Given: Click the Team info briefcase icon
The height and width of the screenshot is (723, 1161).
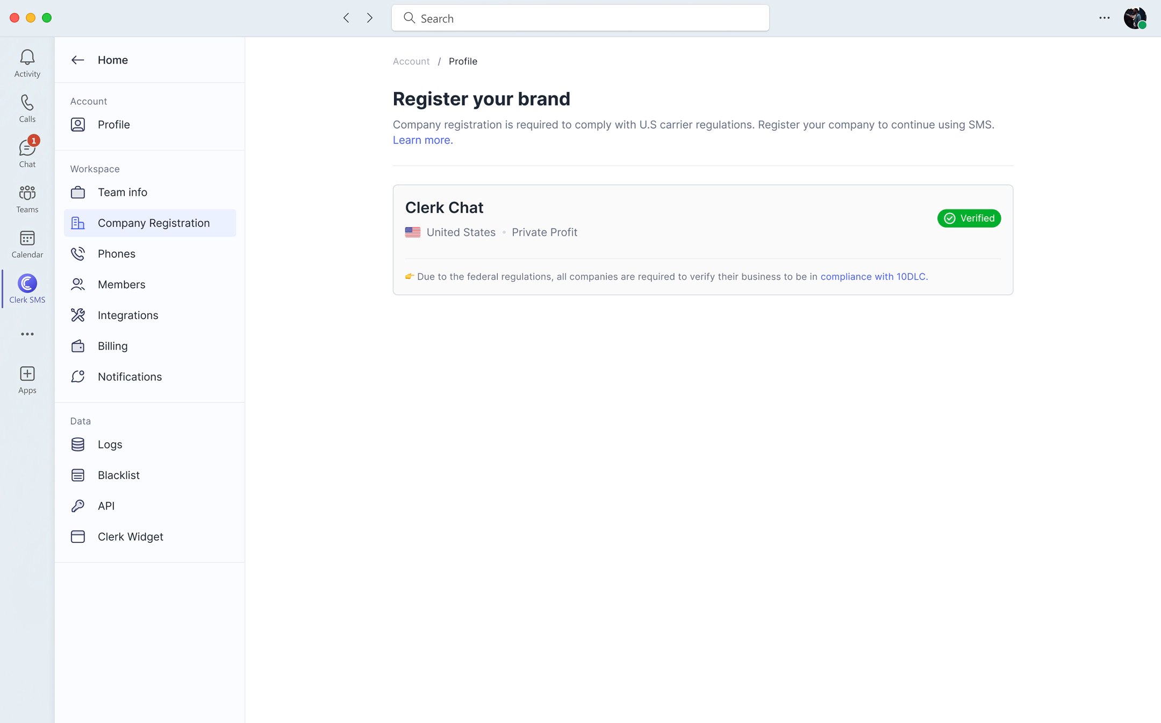Looking at the screenshot, I should click(78, 192).
